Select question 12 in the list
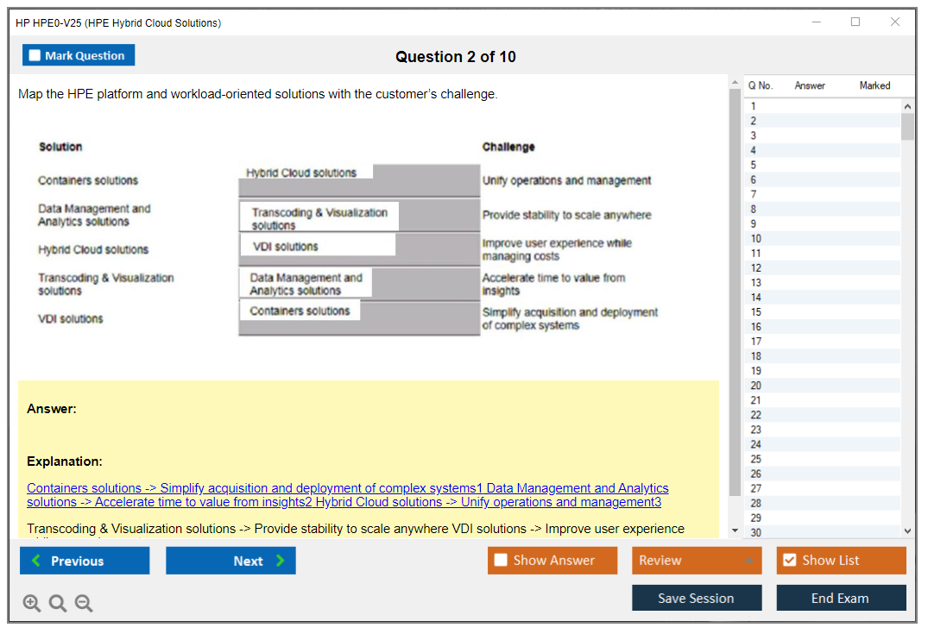Viewport: 928px width, 634px height. pos(756,268)
